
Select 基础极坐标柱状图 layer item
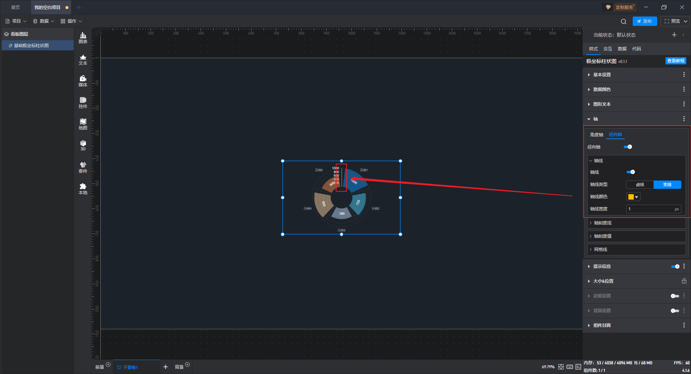coord(38,46)
